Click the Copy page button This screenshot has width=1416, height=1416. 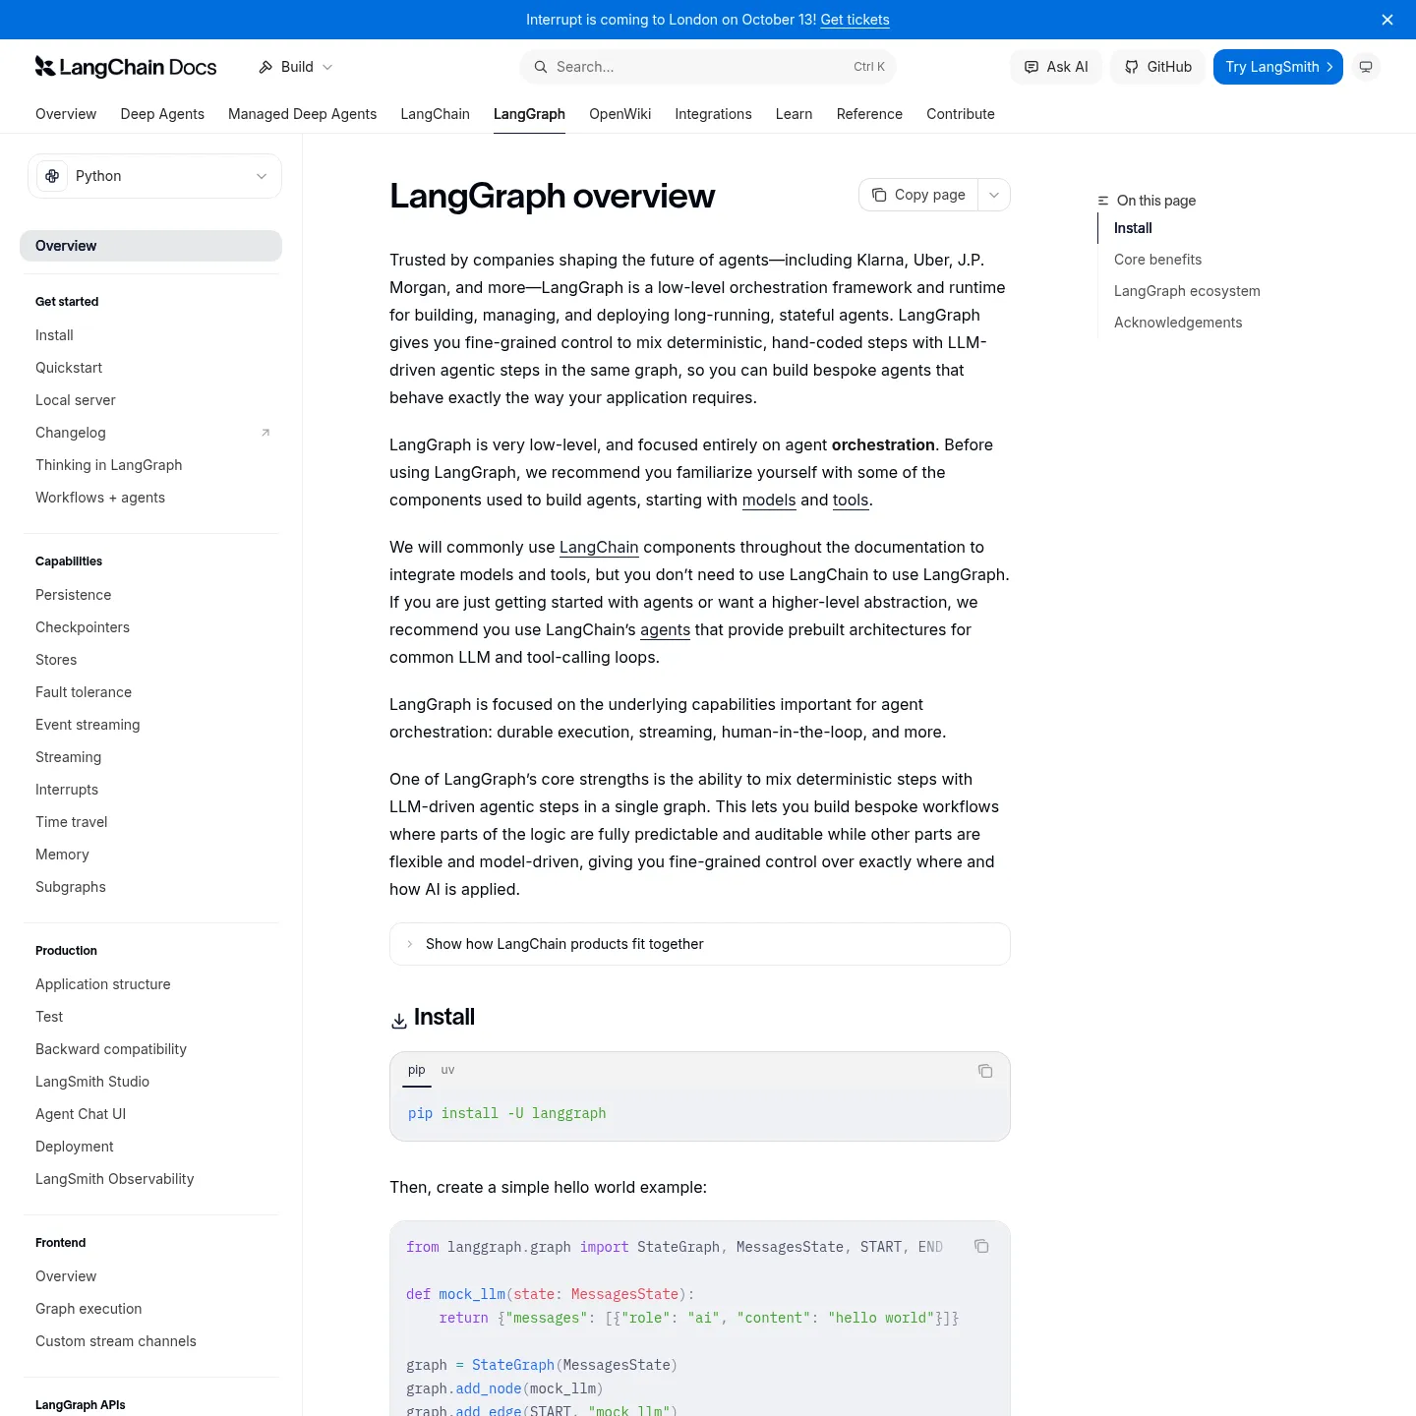(x=918, y=195)
